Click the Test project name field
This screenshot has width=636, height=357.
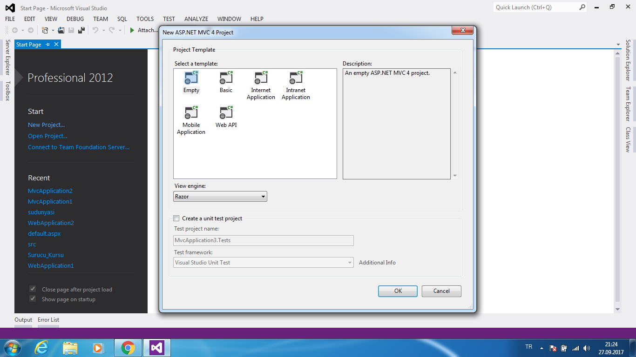pos(264,240)
